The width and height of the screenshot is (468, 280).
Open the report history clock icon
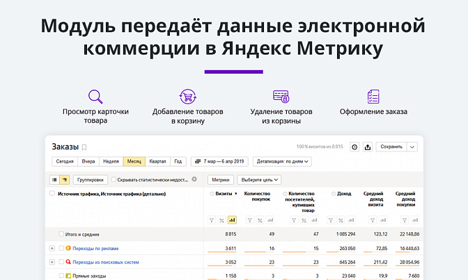coord(354,147)
